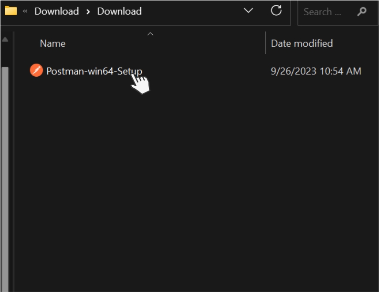Image resolution: width=379 pixels, height=292 pixels.
Task: Click the divider between Name and Date modified
Action: 265,43
